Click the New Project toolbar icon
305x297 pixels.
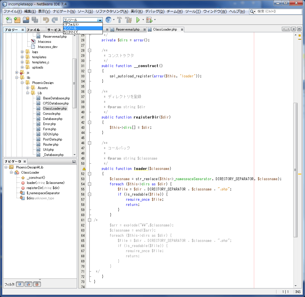pos(17,20)
